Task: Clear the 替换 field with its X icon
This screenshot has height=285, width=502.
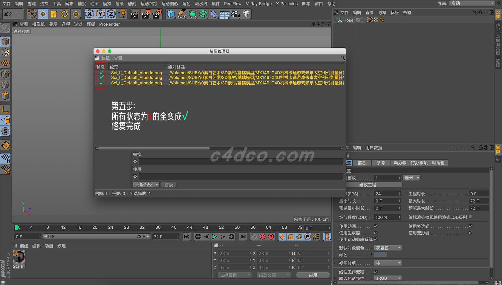Action: coord(135,162)
